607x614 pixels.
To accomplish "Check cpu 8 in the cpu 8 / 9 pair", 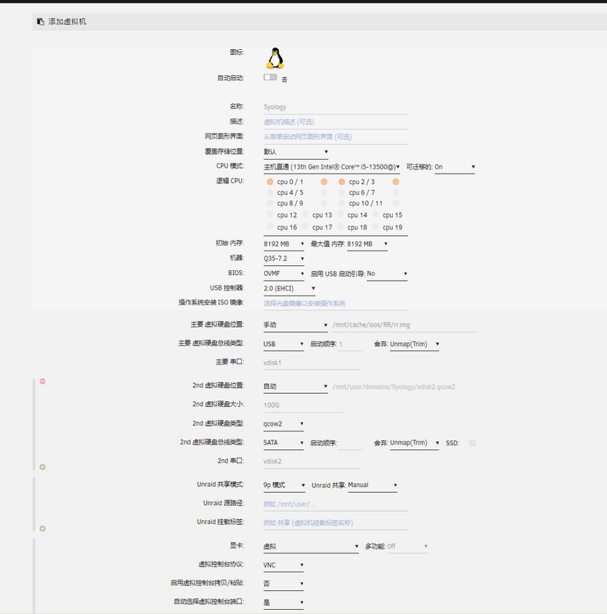I will 270,203.
